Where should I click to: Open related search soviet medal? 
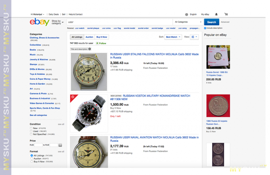(129, 28)
